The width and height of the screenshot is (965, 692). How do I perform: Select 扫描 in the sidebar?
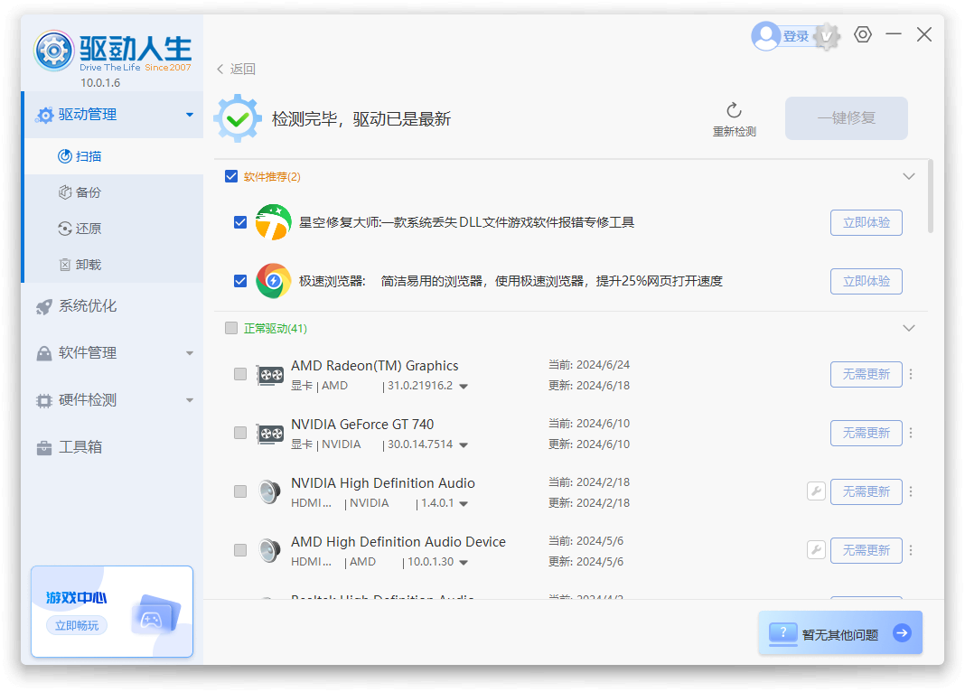click(x=114, y=156)
